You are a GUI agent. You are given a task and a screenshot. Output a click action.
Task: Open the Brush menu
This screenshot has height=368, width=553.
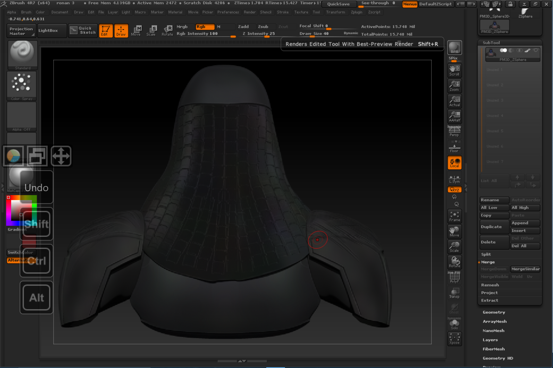point(26,12)
